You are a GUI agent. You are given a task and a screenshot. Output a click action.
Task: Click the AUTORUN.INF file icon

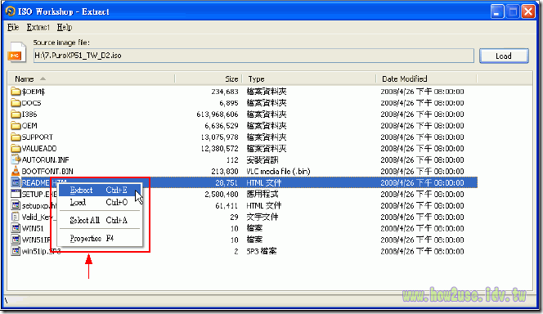[x=16, y=159]
